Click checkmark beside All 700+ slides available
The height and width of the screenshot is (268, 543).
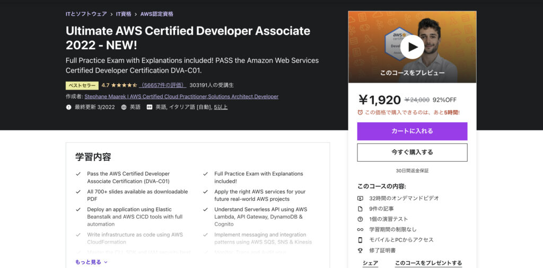[78, 192]
